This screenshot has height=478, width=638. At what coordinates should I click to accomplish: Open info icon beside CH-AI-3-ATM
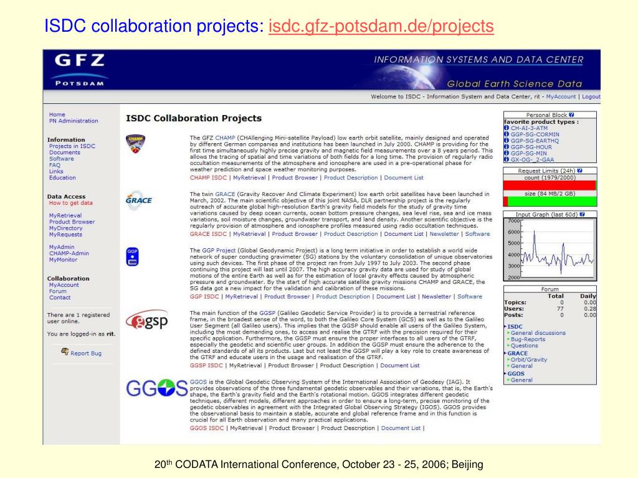click(507, 128)
